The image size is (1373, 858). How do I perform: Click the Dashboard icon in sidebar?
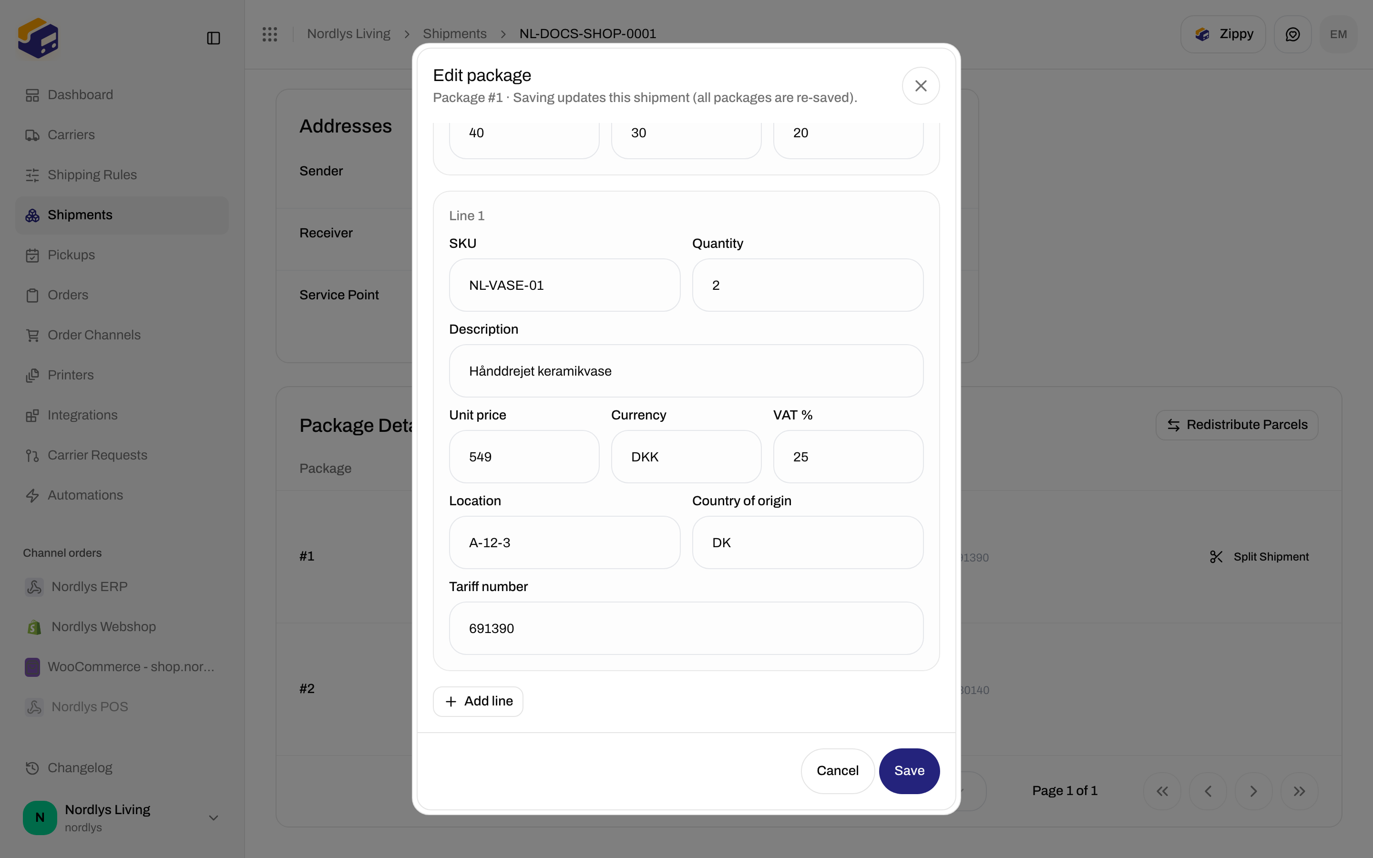(32, 95)
